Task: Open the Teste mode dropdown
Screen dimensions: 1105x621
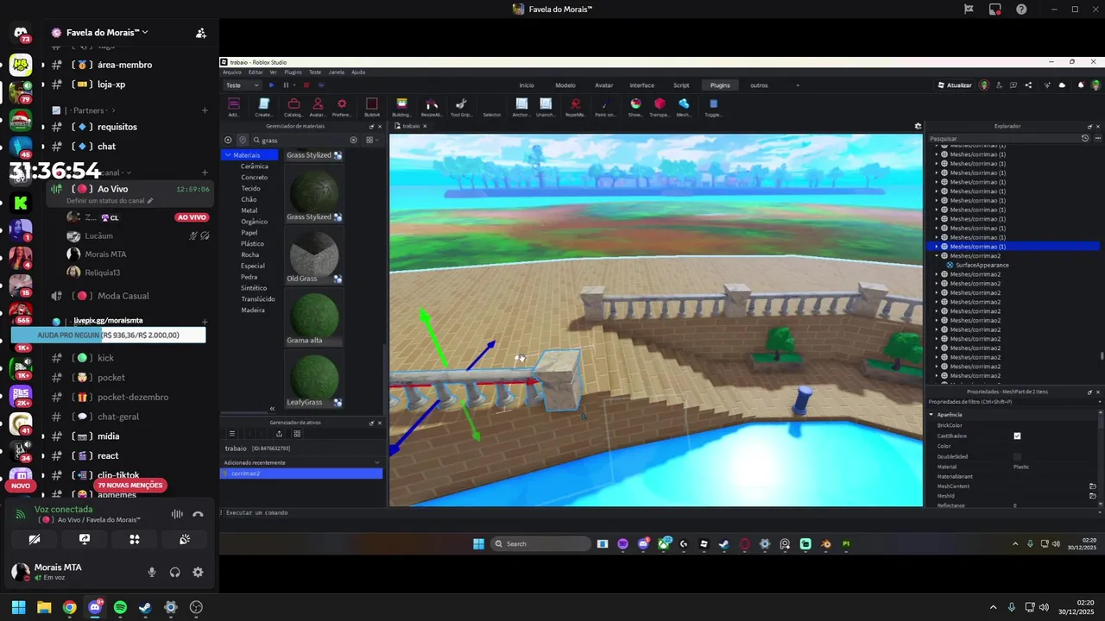Action: pyautogui.click(x=243, y=85)
